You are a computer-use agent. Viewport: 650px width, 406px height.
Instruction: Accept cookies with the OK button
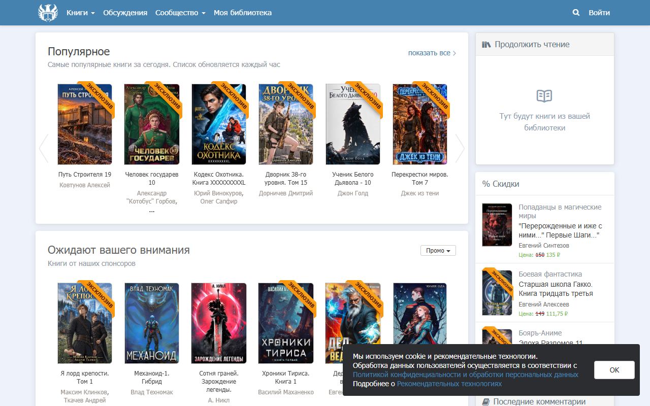614,370
